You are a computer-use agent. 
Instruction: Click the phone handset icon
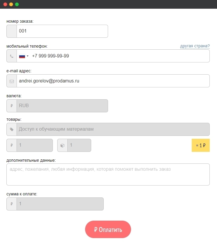[x=12, y=56]
